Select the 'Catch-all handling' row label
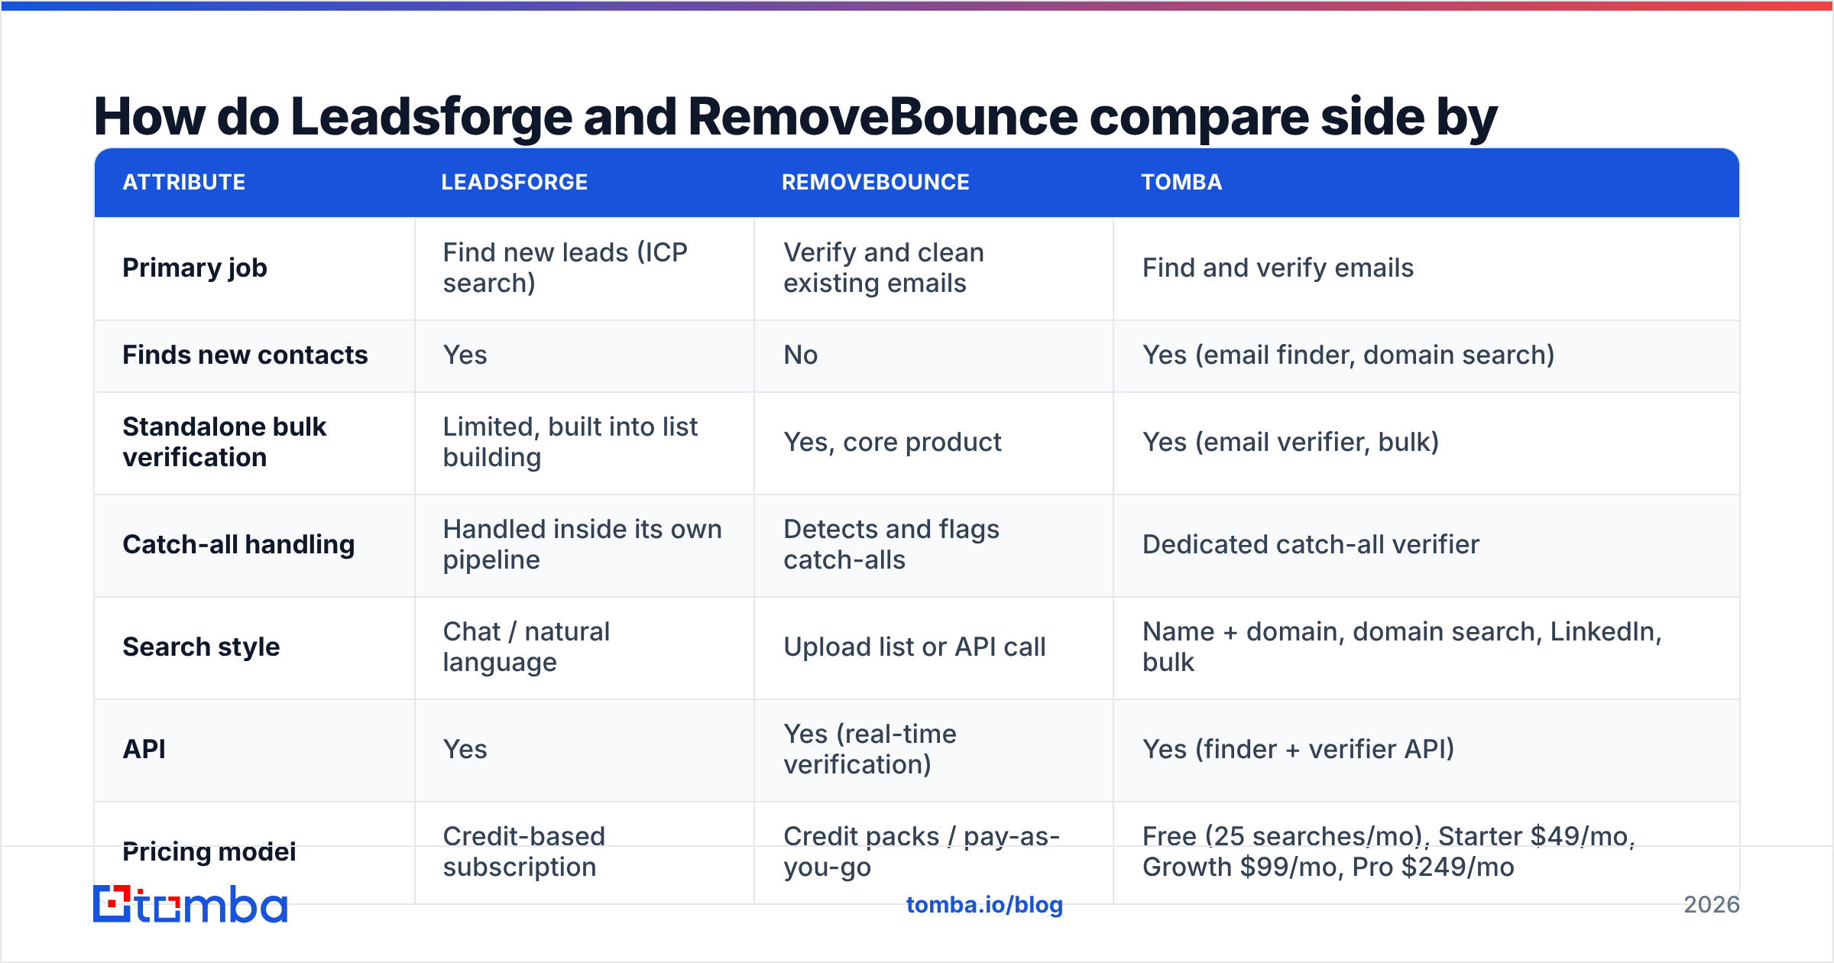 (238, 544)
